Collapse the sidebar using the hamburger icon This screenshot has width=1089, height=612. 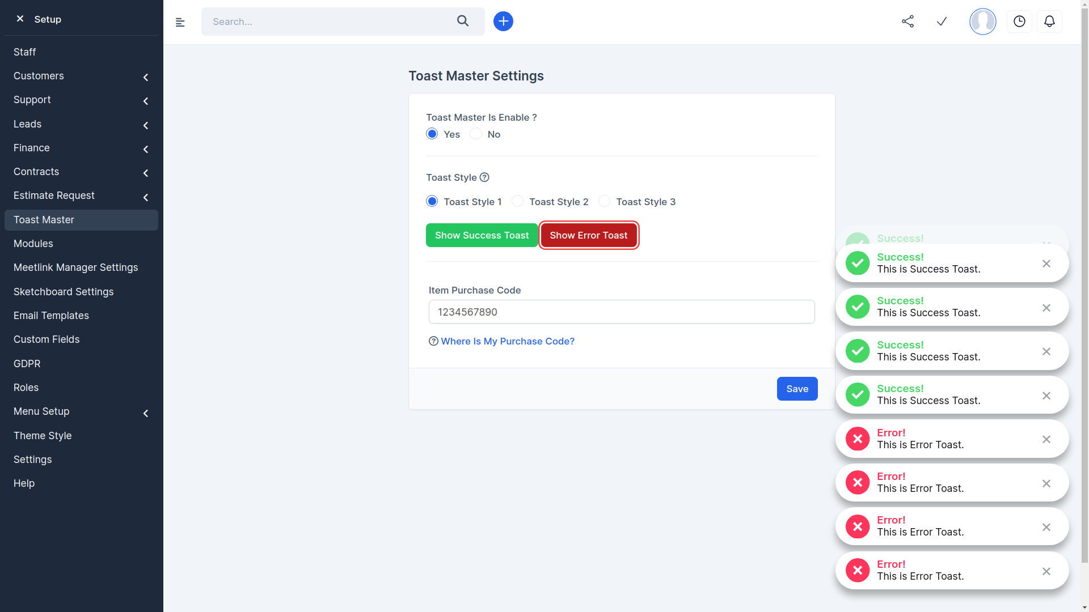coord(180,22)
